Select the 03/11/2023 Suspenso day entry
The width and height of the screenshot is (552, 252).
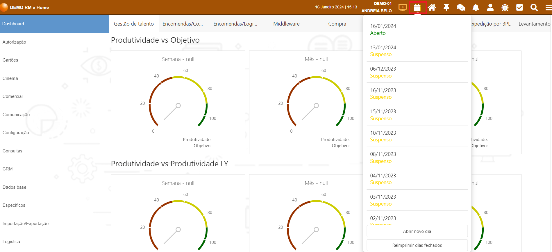coord(417,200)
